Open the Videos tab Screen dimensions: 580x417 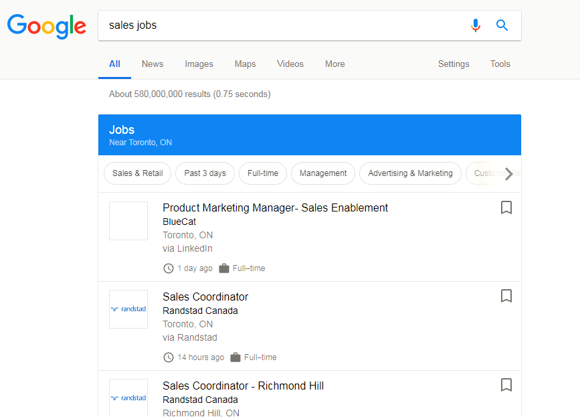290,64
